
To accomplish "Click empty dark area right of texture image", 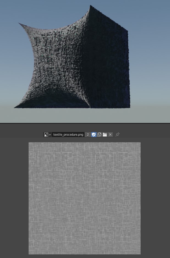I will point(155,198).
